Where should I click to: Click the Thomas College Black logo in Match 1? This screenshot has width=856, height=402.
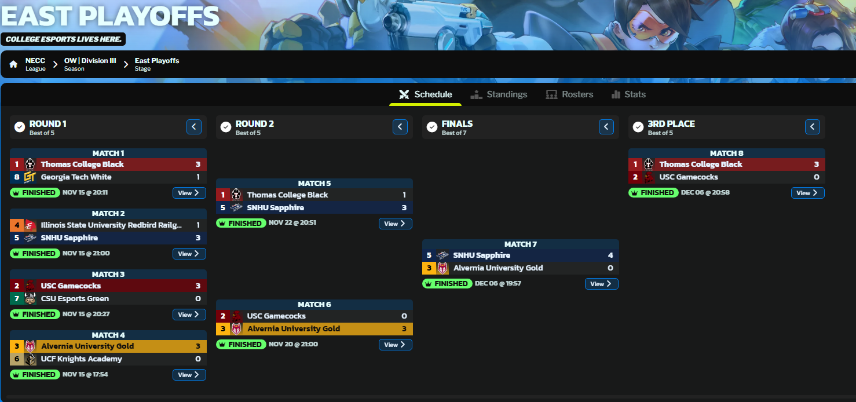pos(30,164)
